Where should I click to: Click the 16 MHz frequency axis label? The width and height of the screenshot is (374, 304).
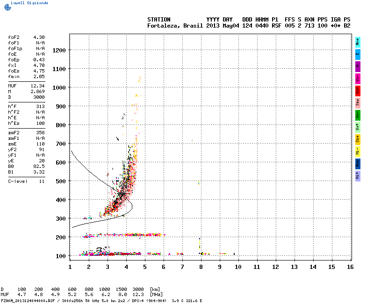coord(350,267)
